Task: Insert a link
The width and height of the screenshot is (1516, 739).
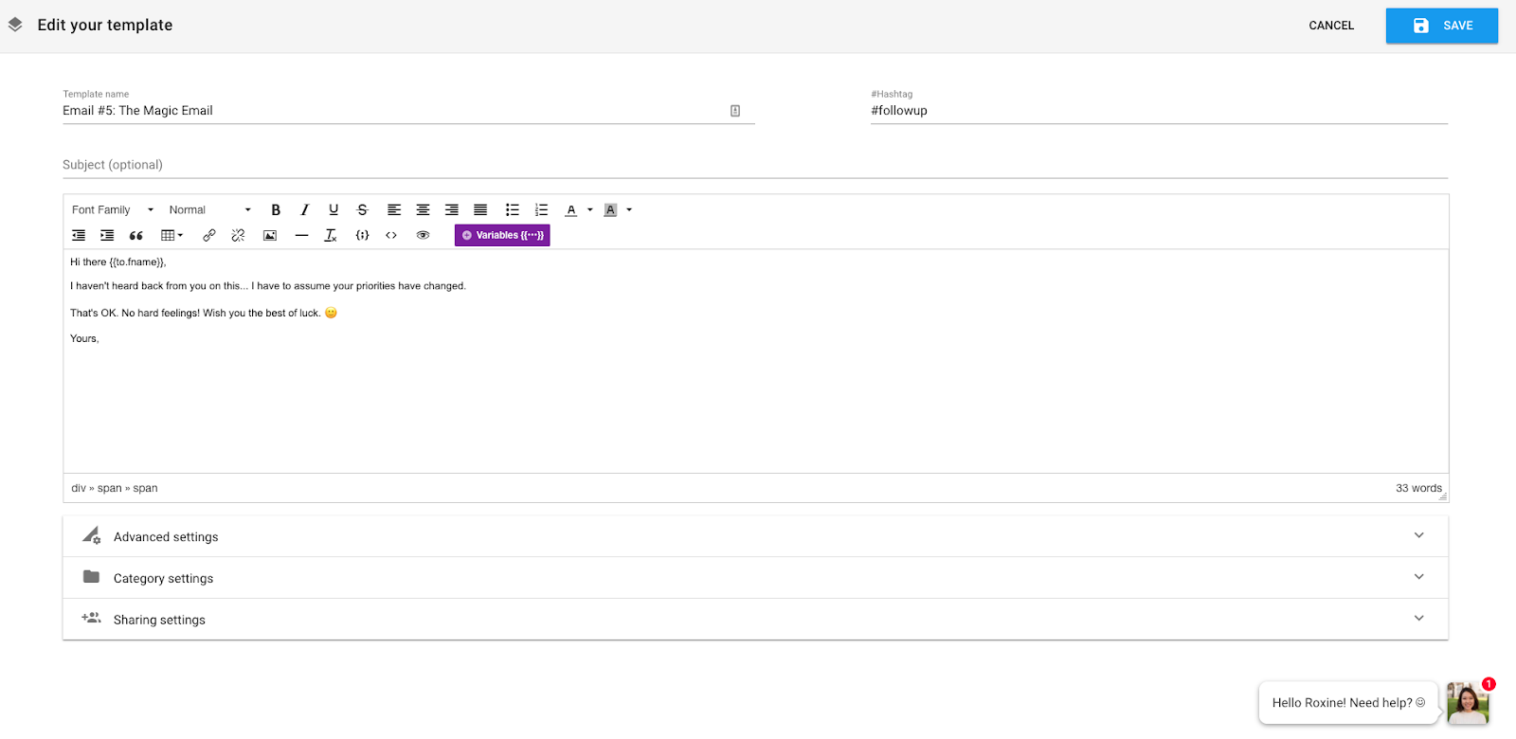Action: tap(209, 235)
